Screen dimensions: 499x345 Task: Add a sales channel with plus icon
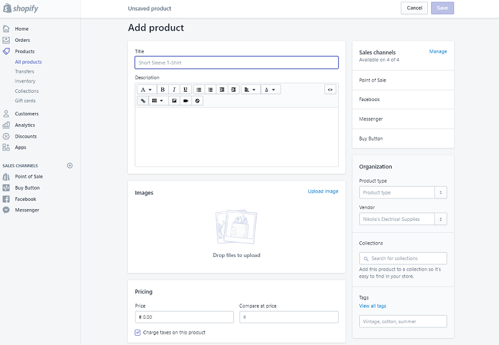coord(70,165)
